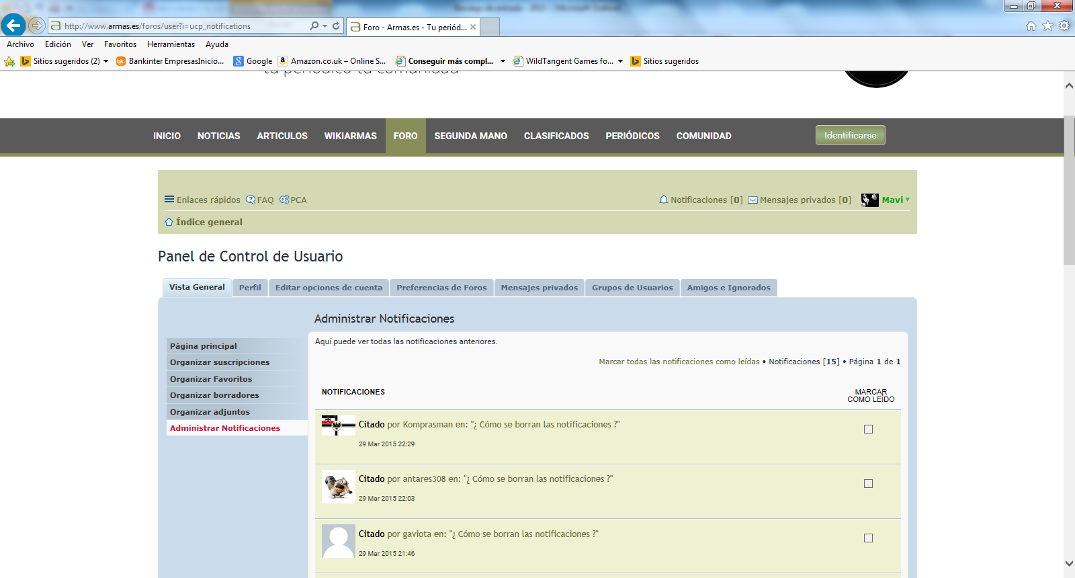1075x578 pixels.
Task: Check the box for Komprasman notification
Action: (x=868, y=429)
